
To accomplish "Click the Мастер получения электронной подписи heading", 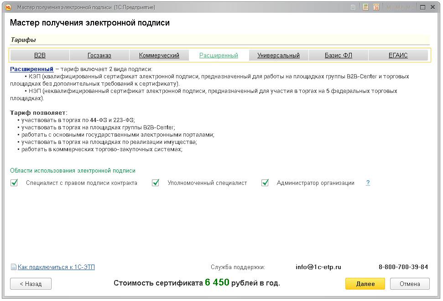I will 90,23.
